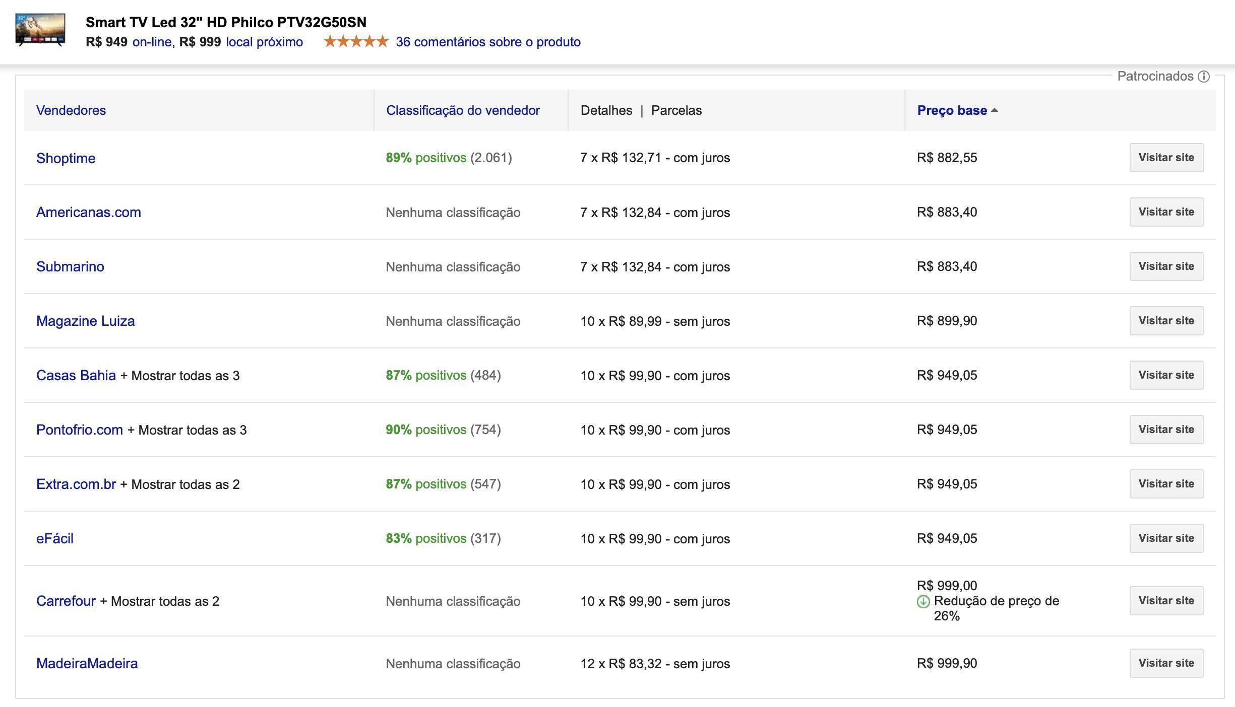Sort by Vendedores column header

71,110
